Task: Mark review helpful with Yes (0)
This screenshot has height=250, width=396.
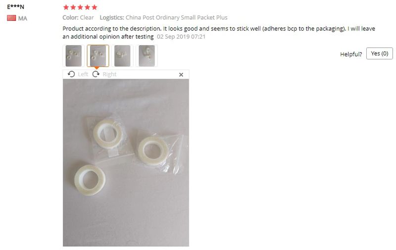Action: coord(379,53)
